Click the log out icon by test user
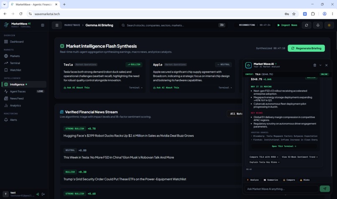Viewport: 337px width, 199px height. click(x=43, y=194)
